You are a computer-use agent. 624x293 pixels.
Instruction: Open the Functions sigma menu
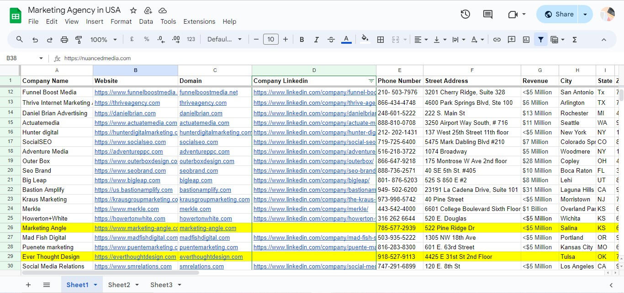(575, 40)
